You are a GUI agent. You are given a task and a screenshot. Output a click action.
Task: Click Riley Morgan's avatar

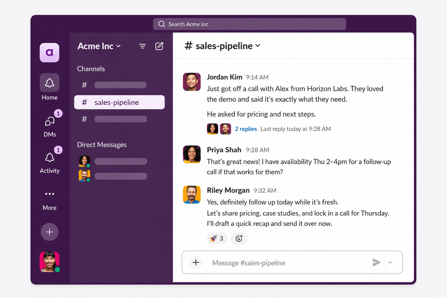(x=192, y=195)
